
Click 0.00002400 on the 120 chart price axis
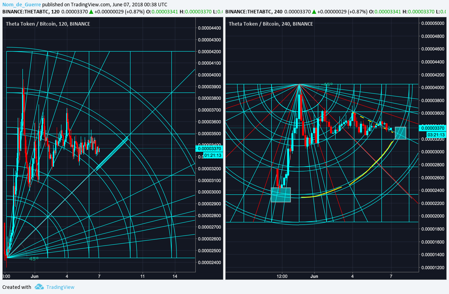point(209,262)
